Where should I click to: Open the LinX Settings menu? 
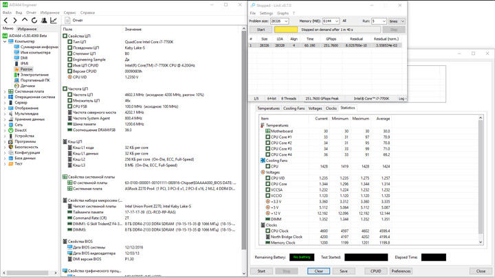(266, 13)
